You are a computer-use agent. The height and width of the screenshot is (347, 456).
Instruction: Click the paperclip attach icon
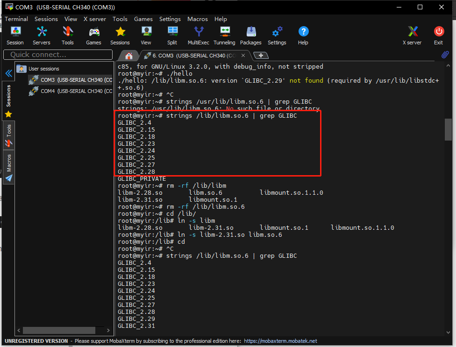tap(445, 55)
